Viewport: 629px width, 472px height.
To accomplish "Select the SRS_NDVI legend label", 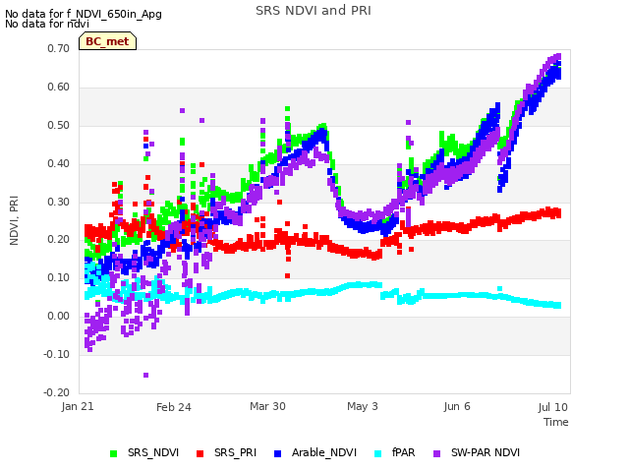I will tap(153, 452).
